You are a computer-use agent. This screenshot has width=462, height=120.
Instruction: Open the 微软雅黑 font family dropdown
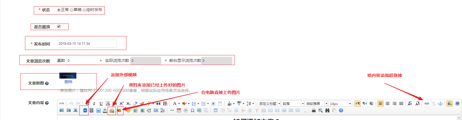(x=316, y=104)
